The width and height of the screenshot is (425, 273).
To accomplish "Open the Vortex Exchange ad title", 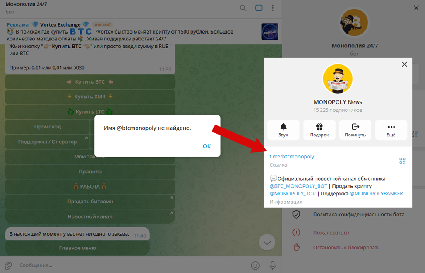I will 60,25.
